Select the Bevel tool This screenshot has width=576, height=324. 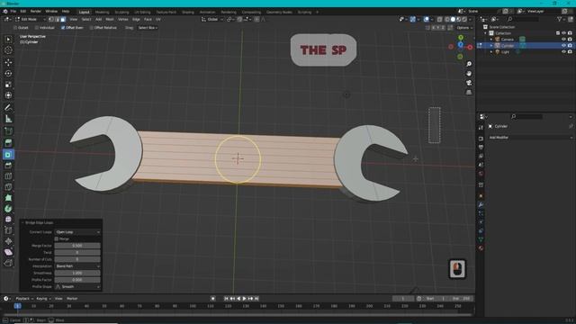[8, 166]
